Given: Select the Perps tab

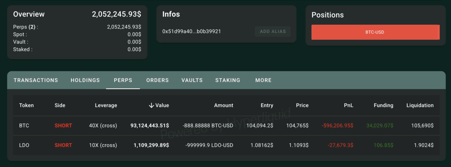Looking at the screenshot, I should tap(123, 80).
